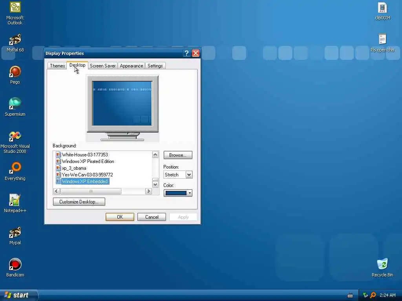Select the 'Pls open this' text file
Viewport: 402px width, 301px height.
coord(382,43)
